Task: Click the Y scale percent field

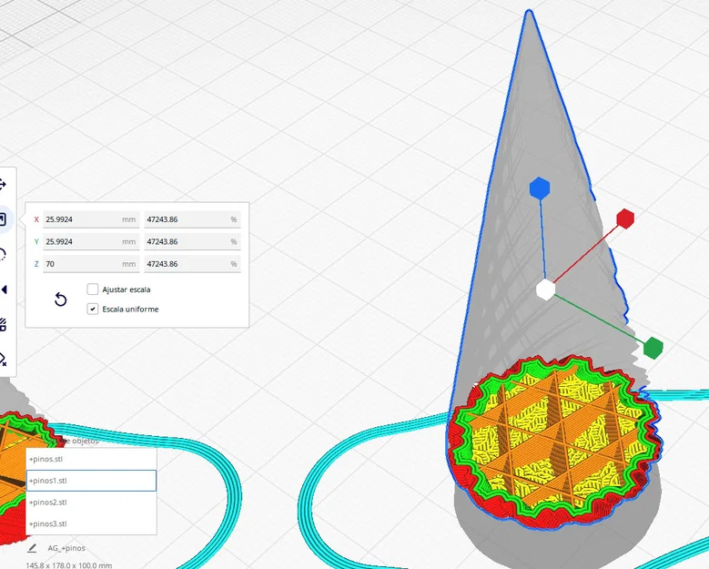Action: (x=193, y=241)
